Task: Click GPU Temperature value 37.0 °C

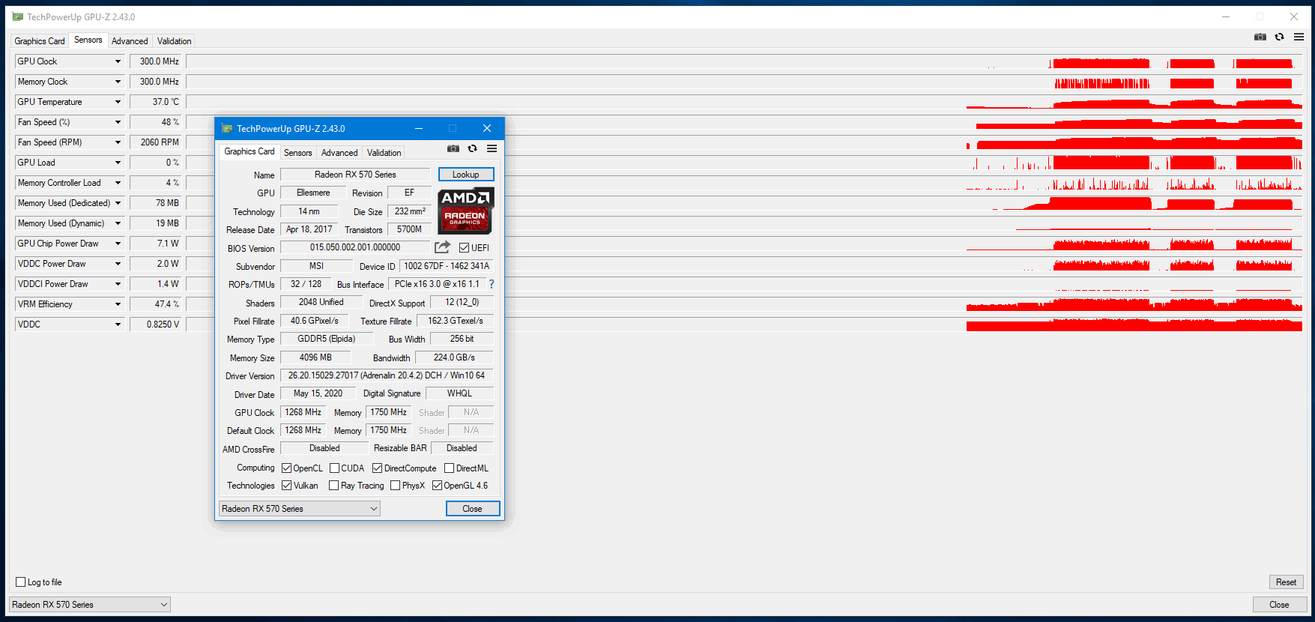Action: [156, 102]
